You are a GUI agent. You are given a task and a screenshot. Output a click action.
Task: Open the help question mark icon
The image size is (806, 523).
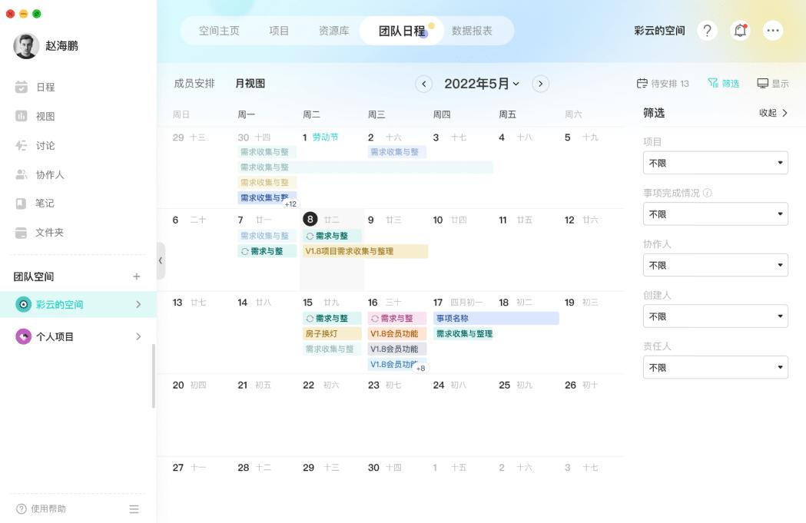point(706,30)
